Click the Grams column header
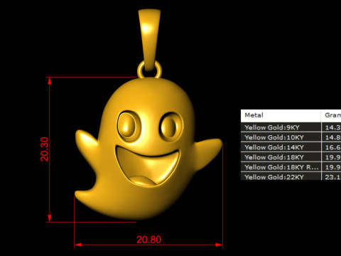Image resolution: width=341 pixels, height=256 pixels. click(x=331, y=115)
